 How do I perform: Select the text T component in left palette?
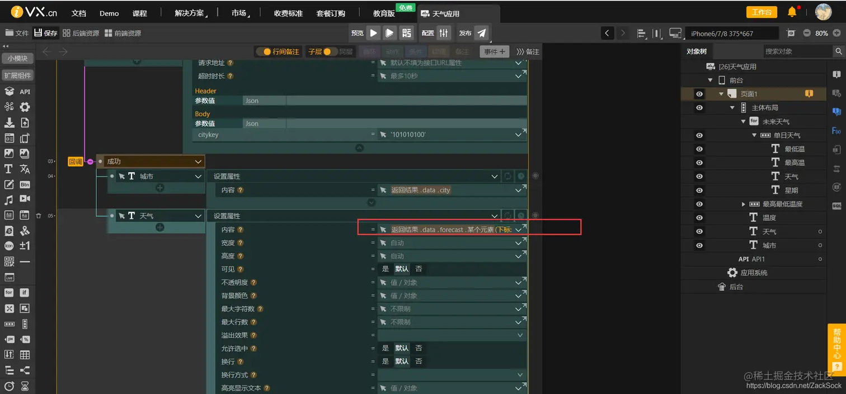(x=9, y=169)
